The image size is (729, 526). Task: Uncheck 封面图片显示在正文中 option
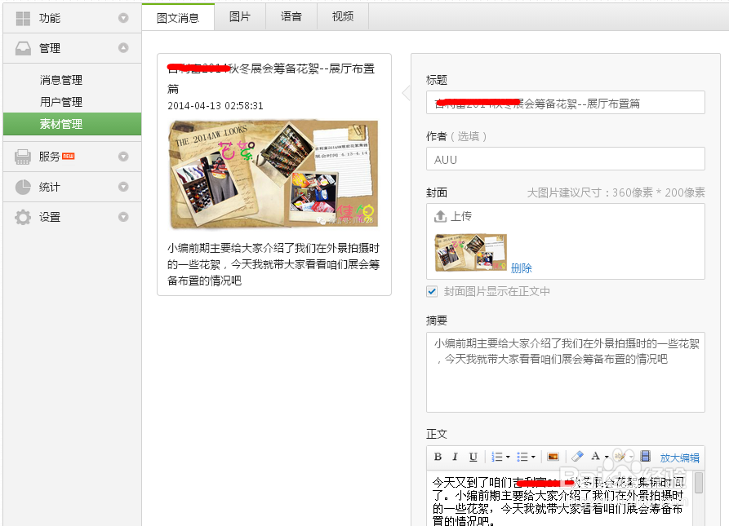pos(432,292)
